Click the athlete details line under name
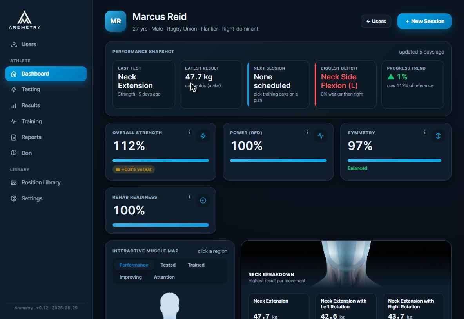Screen dimensions: 468x319 pos(196,29)
